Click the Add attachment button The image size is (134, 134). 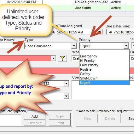pos(35,116)
